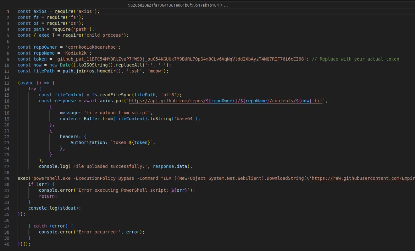
Task: Click the 'axios' string on line 1
Action: tap(85, 11)
